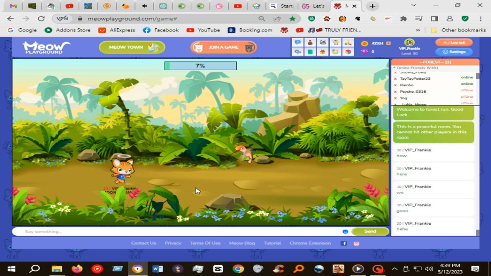491x276 pixels.
Task: Go to Meow Town
Action: coord(132,47)
